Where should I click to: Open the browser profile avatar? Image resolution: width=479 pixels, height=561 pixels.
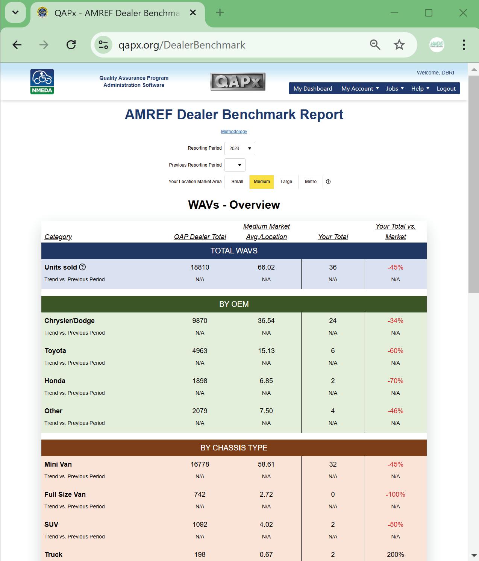(437, 45)
